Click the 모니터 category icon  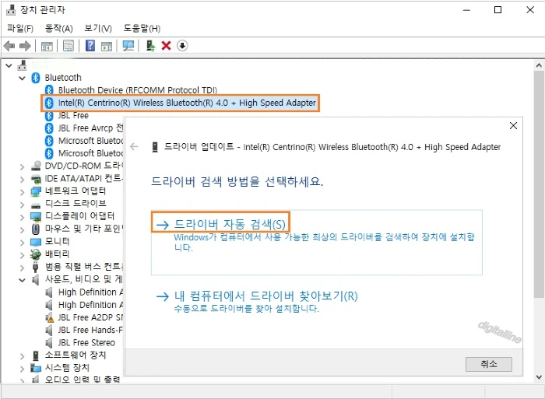(36, 242)
